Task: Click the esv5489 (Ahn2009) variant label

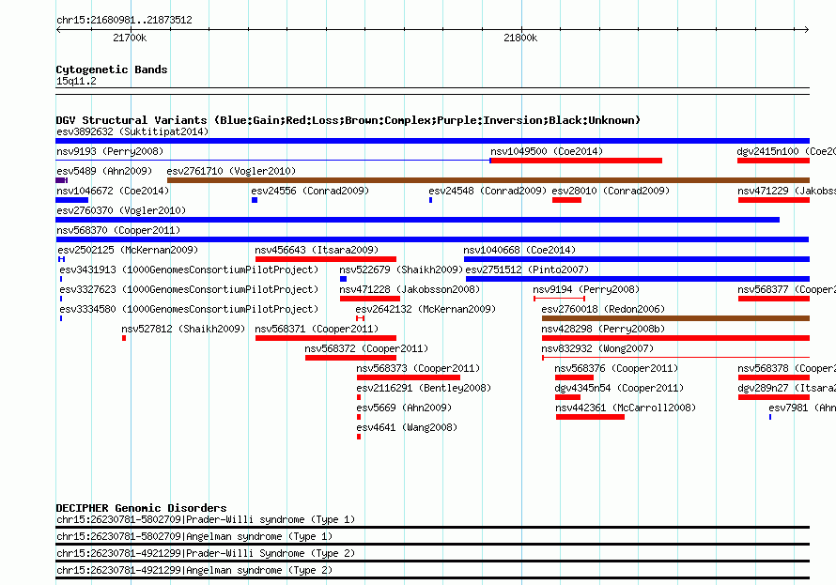Action: tap(104, 171)
